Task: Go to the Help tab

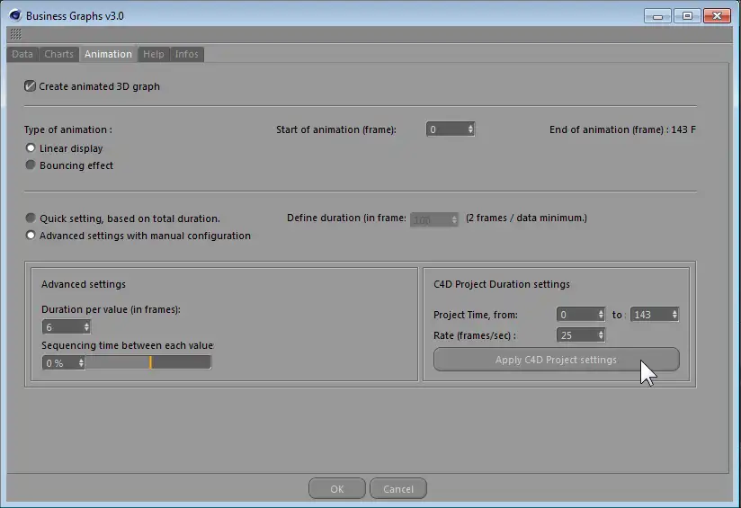Action: [153, 54]
